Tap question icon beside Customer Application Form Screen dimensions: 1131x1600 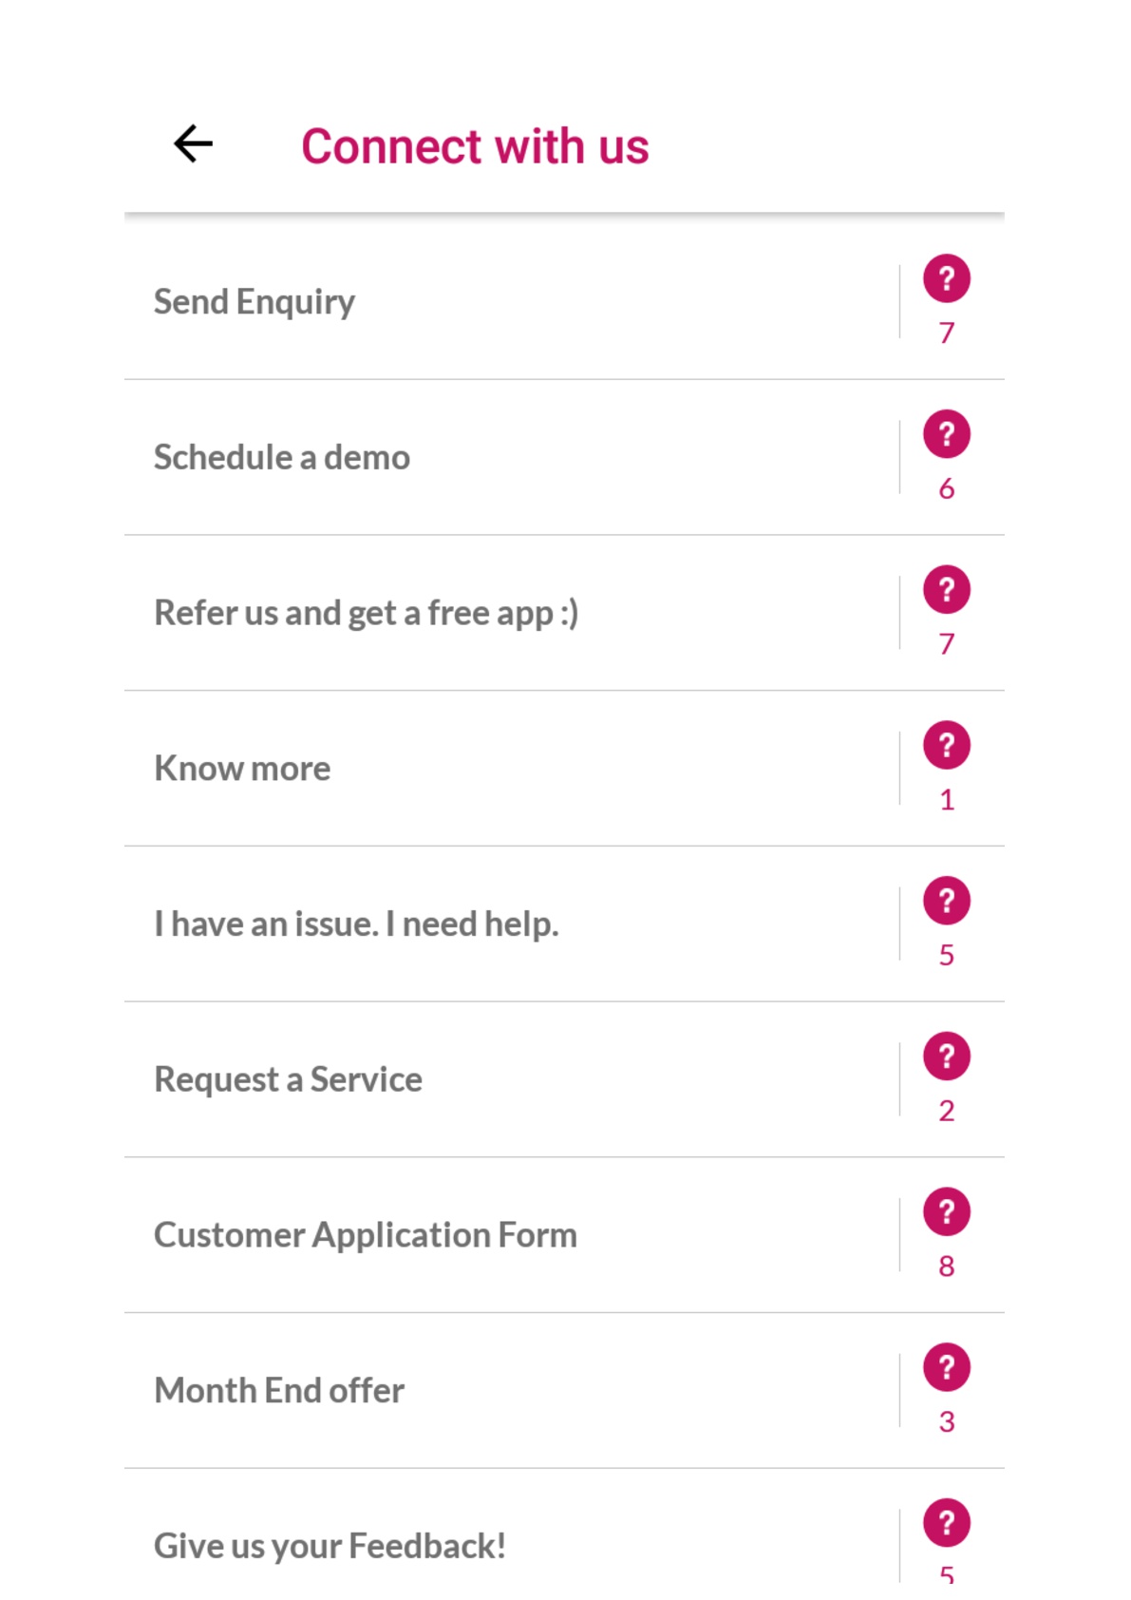click(x=946, y=1212)
